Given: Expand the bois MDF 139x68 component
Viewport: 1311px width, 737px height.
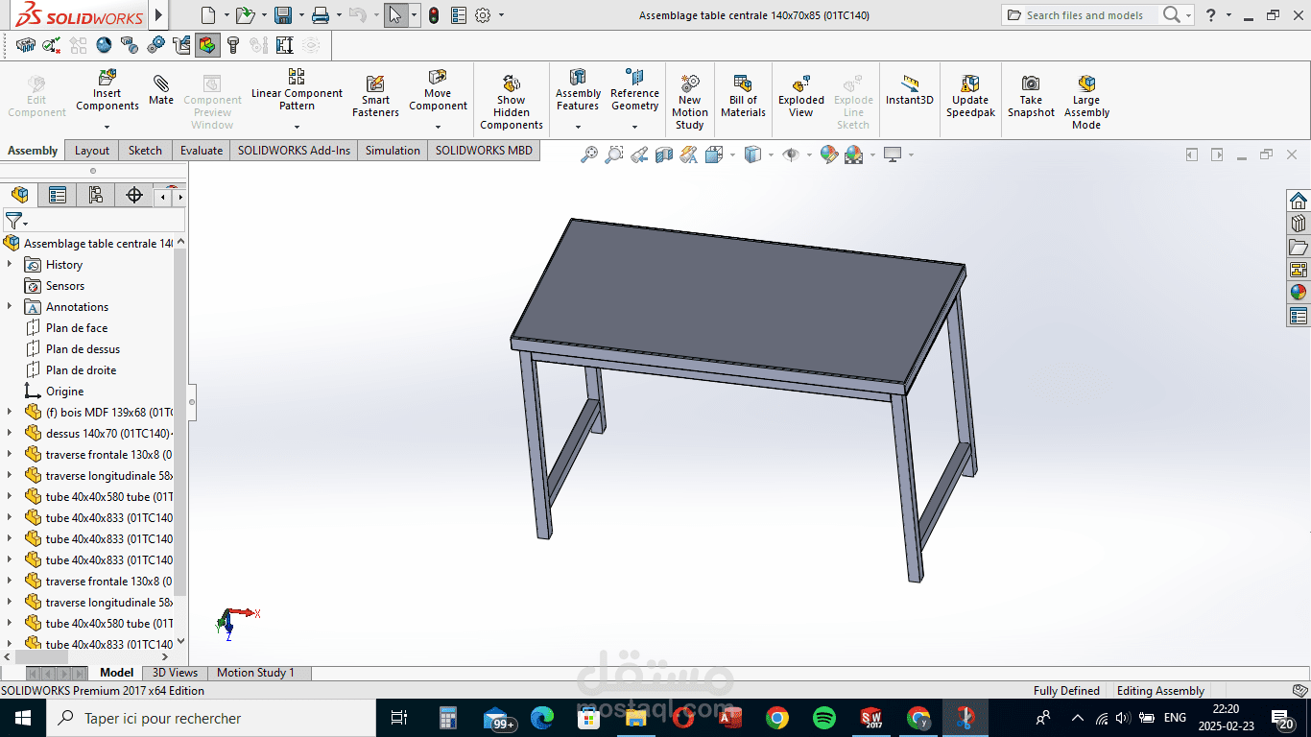Looking at the screenshot, I should (x=10, y=412).
